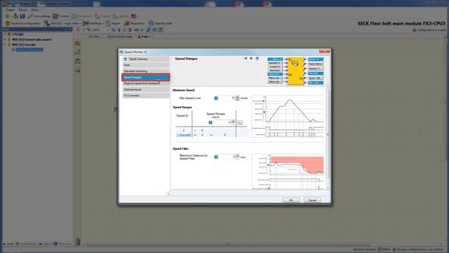This screenshot has width=449, height=253.
Task: Collapse the dialog sidebar with left chevron
Action: 168,194
